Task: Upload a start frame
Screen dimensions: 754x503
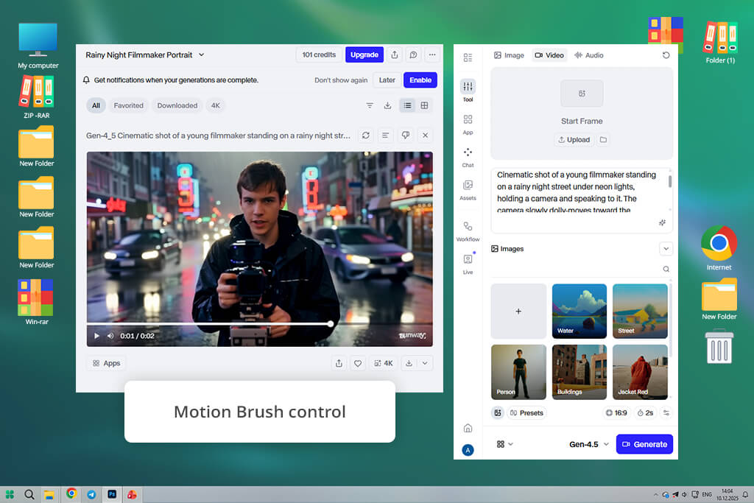Action: [x=573, y=139]
